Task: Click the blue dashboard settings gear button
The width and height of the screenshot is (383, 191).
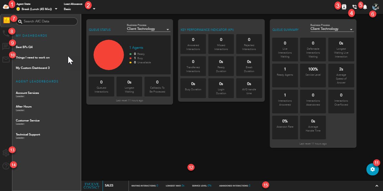Action: click(372, 169)
